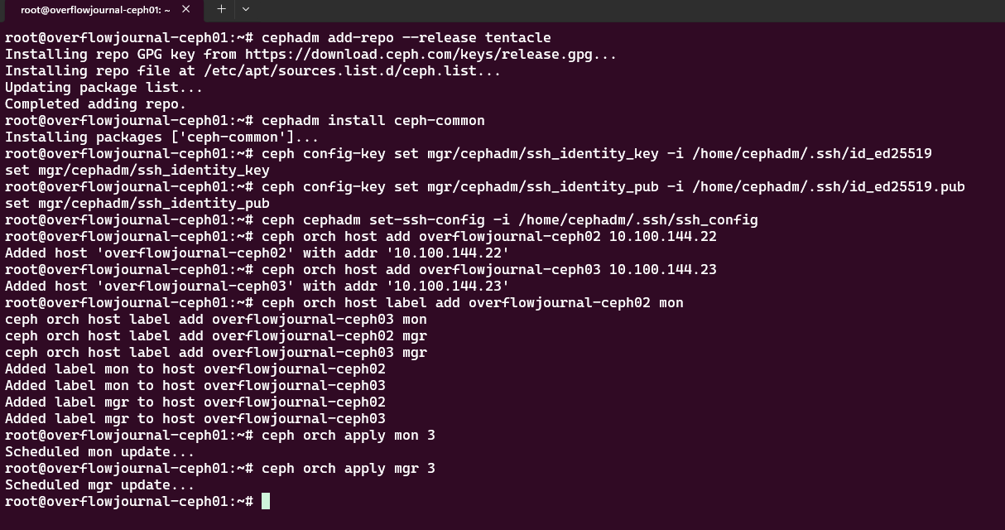Click the 'set mgr/cephadm/ssh_identity_key' output line
1005x530 pixels.
[x=137, y=171]
